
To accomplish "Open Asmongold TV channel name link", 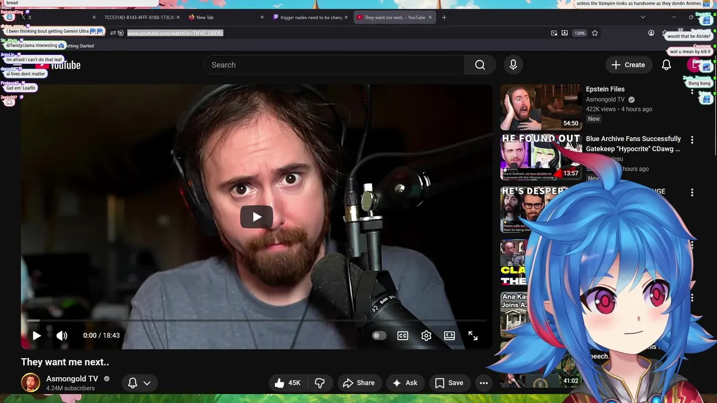I will click(x=72, y=379).
